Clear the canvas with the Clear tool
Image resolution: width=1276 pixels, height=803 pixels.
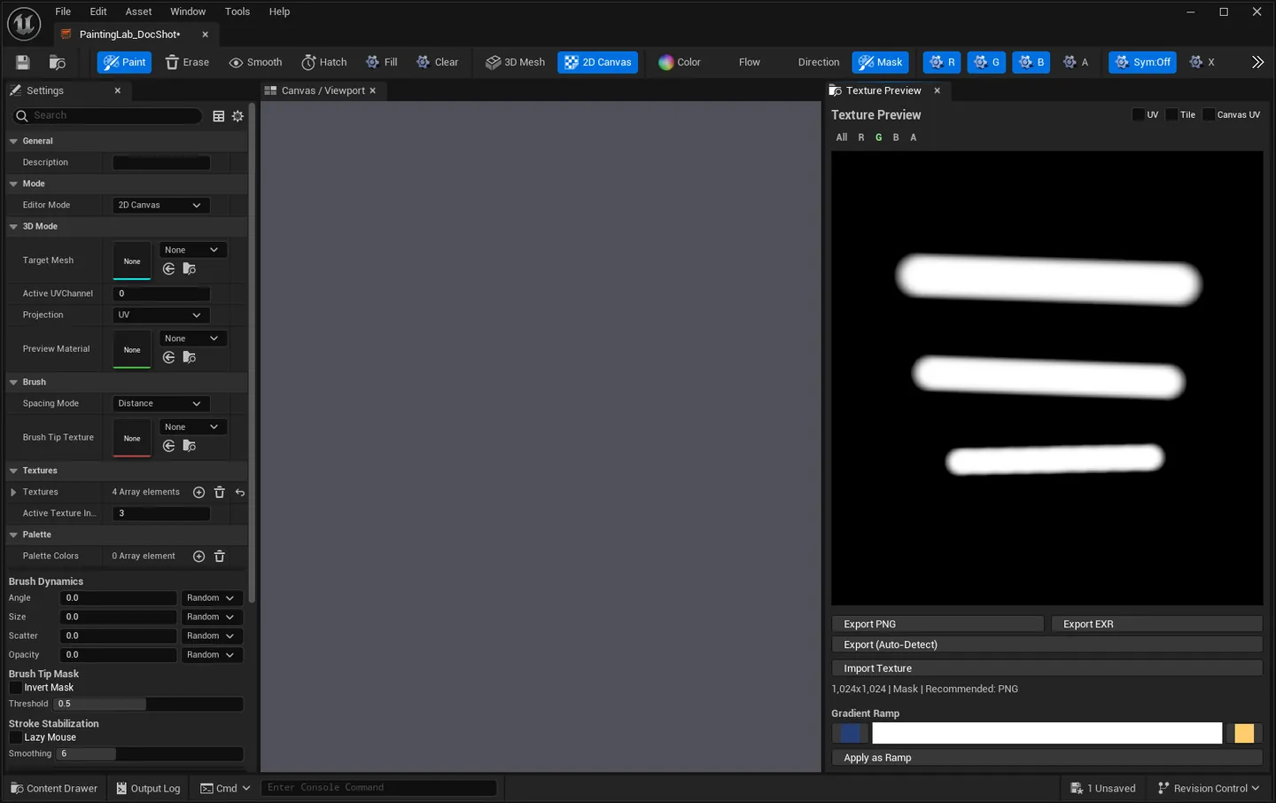point(438,62)
